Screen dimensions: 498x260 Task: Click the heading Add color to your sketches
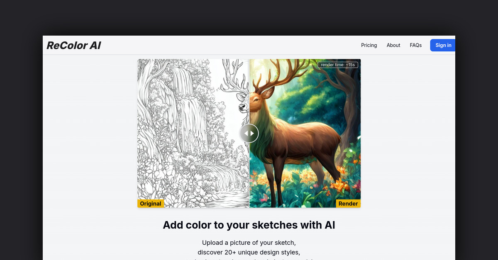[x=249, y=225]
